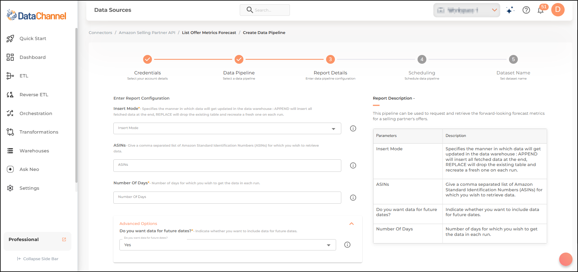
Task: Click Report Description heading
Action: click(x=394, y=98)
